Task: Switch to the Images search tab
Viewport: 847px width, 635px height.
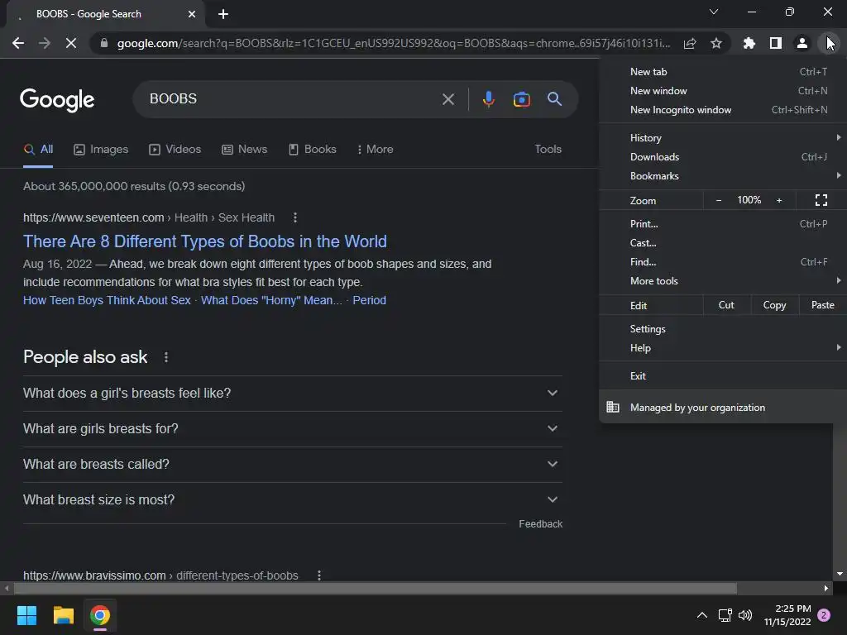Action: tap(101, 150)
